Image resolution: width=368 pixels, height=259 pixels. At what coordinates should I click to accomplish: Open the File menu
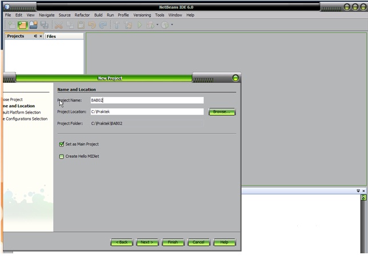pos(8,15)
